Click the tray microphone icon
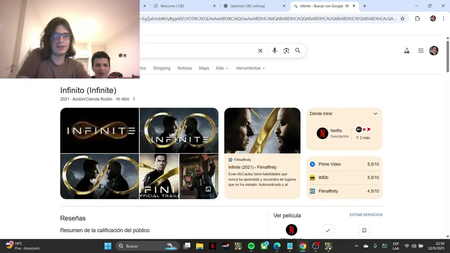Viewport: 450px width, 253px height. 375,246
